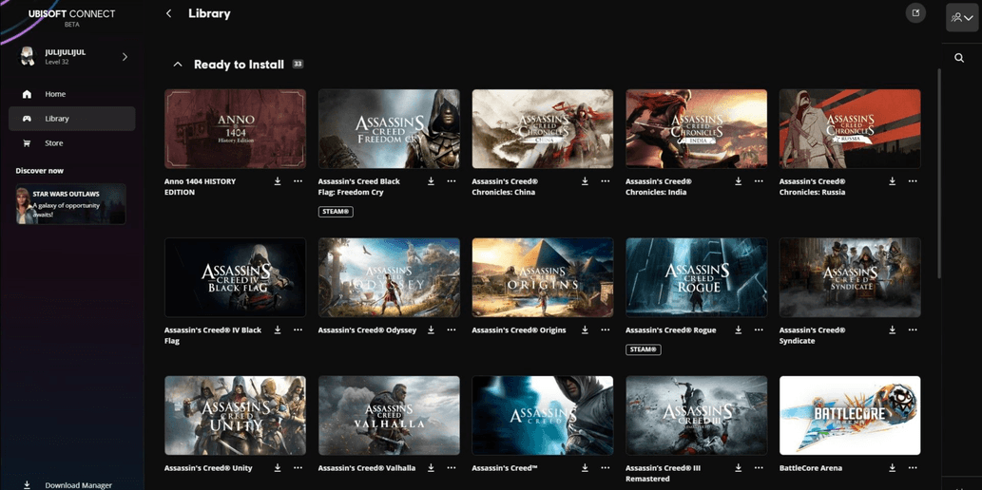
Task: Open more options for Assassin's Creed Odyssey
Action: tap(452, 330)
